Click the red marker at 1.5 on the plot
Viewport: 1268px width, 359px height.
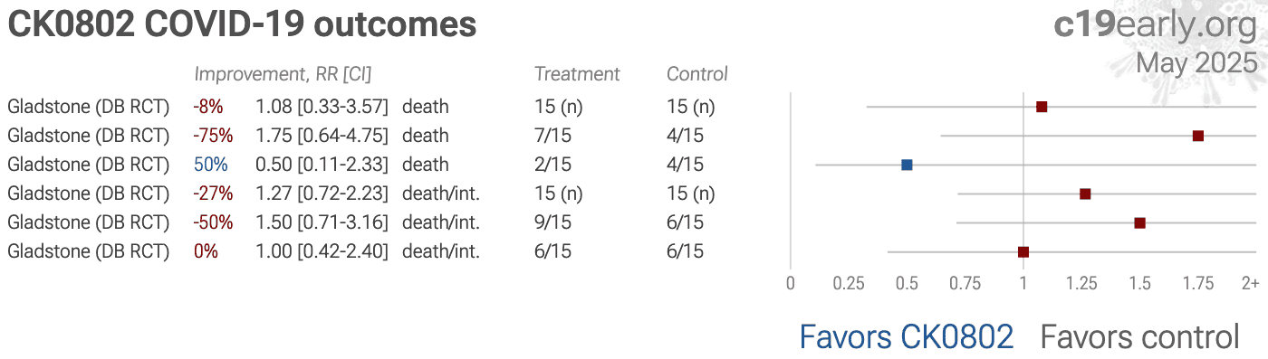(x=1140, y=222)
